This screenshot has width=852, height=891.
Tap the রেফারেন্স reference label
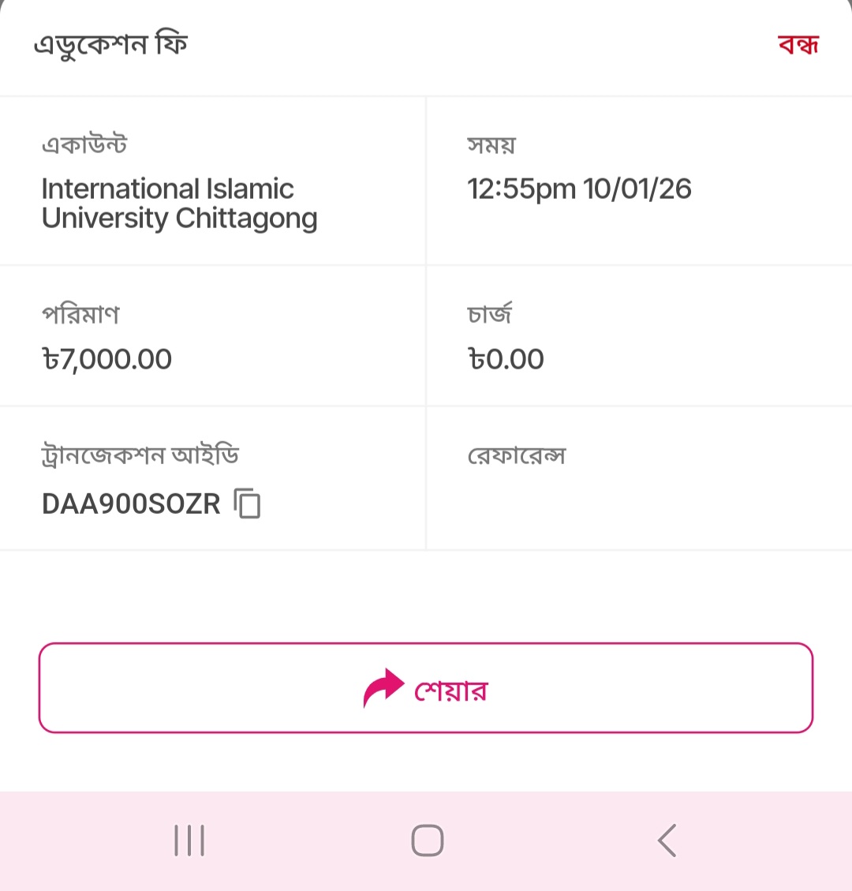[x=517, y=456]
